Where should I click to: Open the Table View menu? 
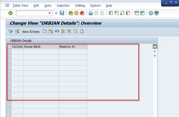(20, 6)
